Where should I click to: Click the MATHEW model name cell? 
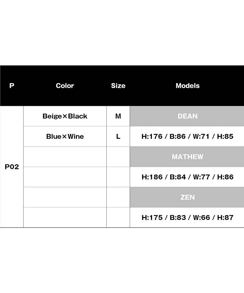pyautogui.click(x=187, y=157)
